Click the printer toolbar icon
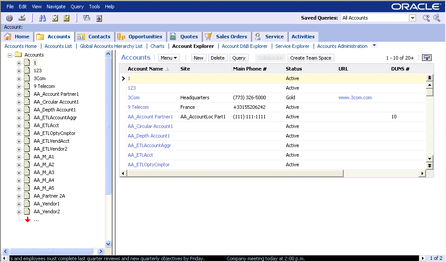 tap(87, 18)
